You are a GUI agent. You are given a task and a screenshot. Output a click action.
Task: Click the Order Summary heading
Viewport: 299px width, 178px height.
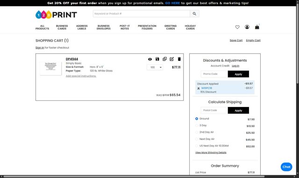pyautogui.click(x=225, y=166)
